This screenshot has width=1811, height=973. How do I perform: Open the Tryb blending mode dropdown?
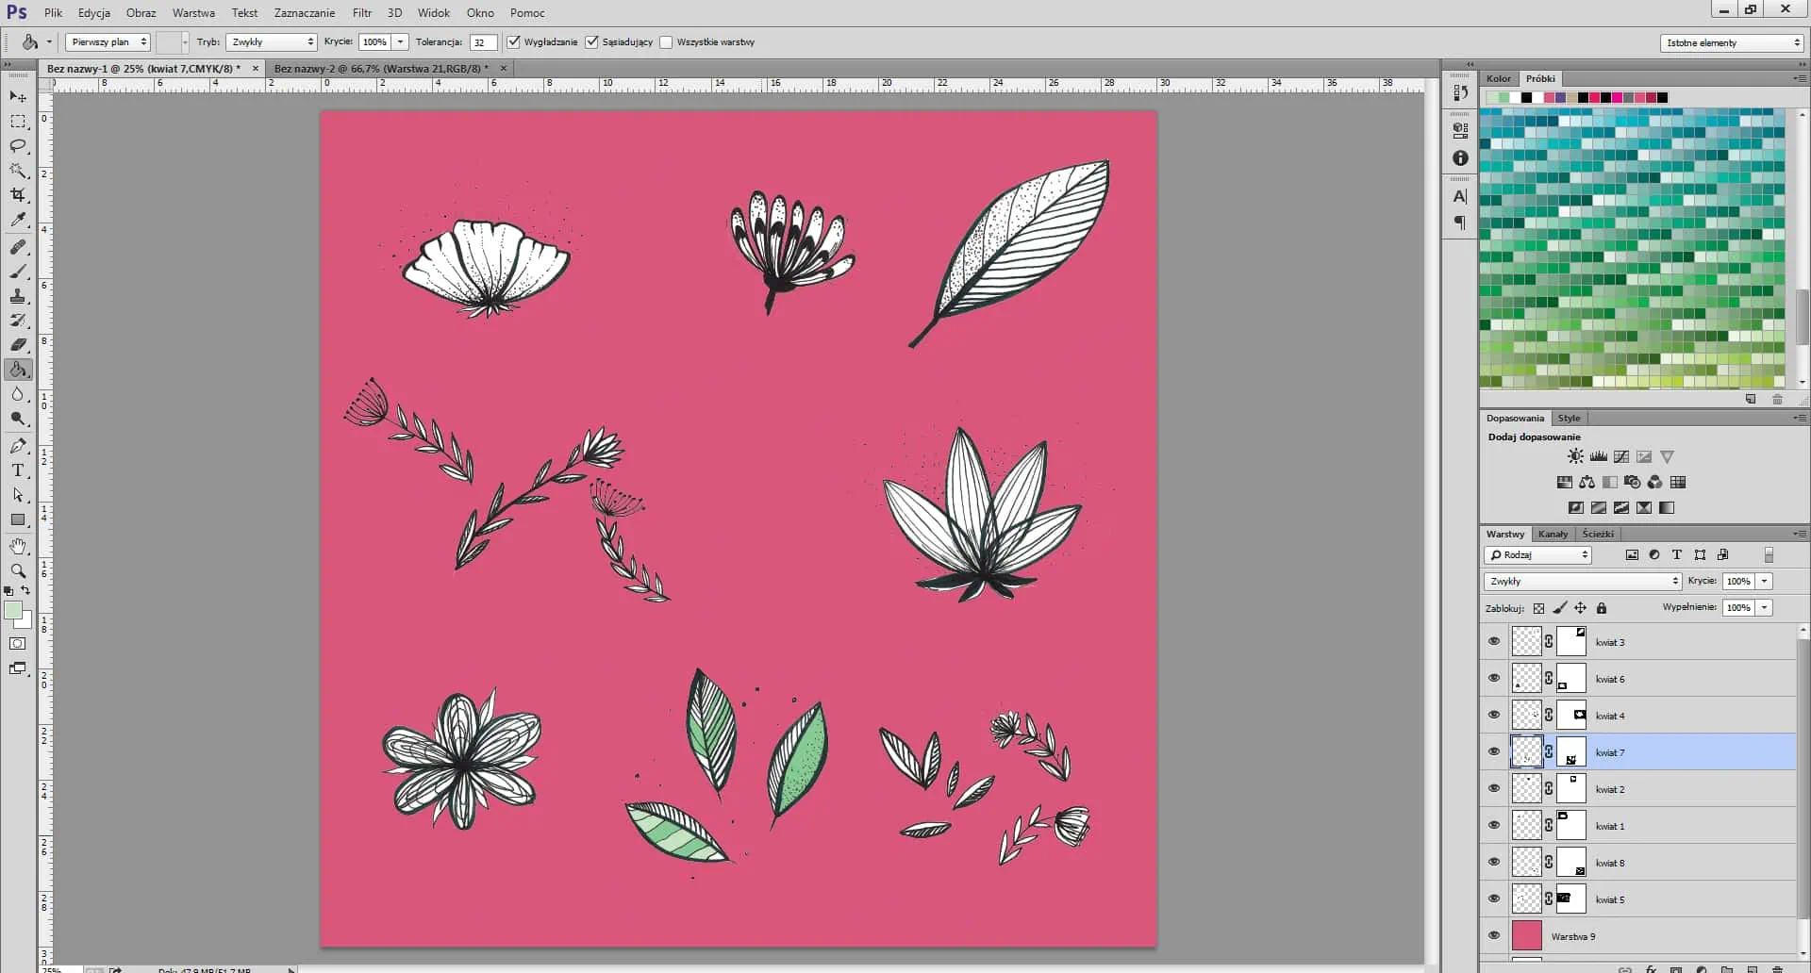272,42
